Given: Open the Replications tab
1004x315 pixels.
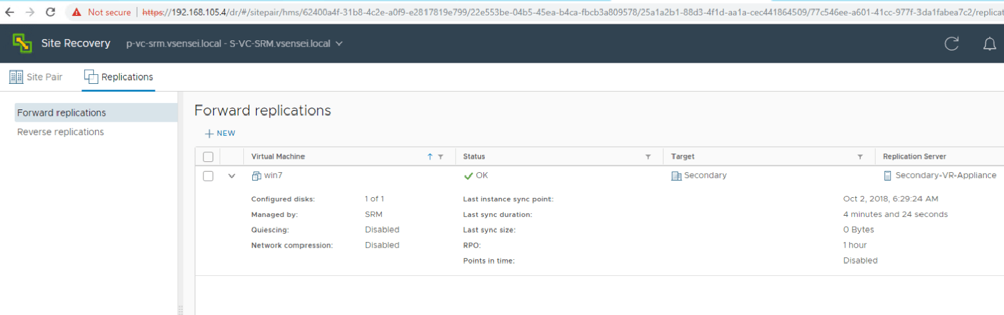Looking at the screenshot, I should (x=119, y=77).
